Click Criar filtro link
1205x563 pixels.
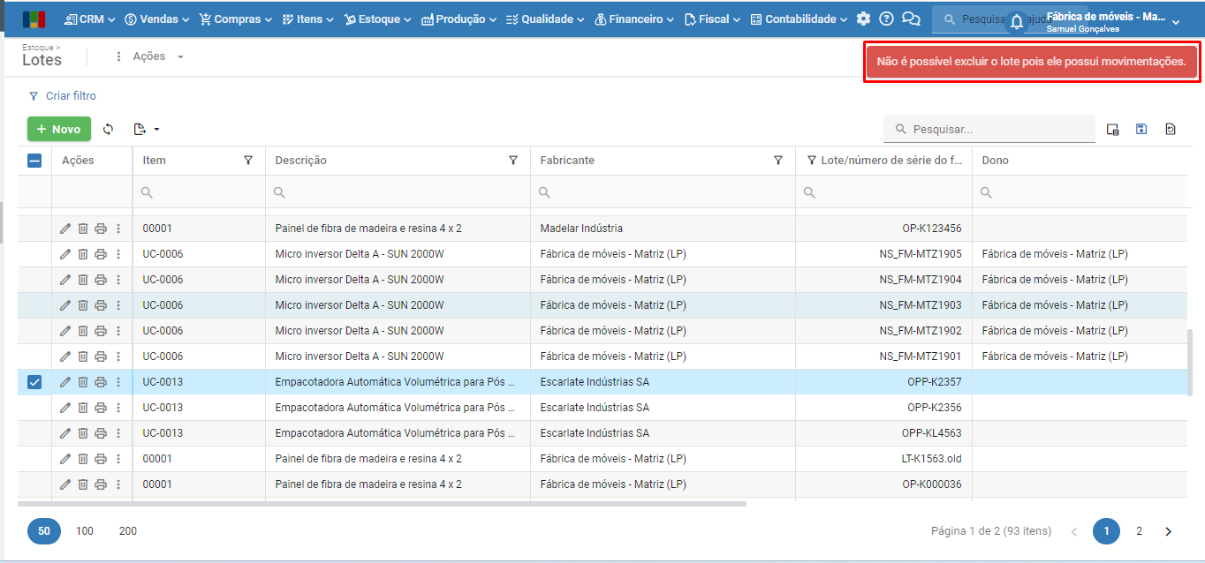pyautogui.click(x=63, y=96)
